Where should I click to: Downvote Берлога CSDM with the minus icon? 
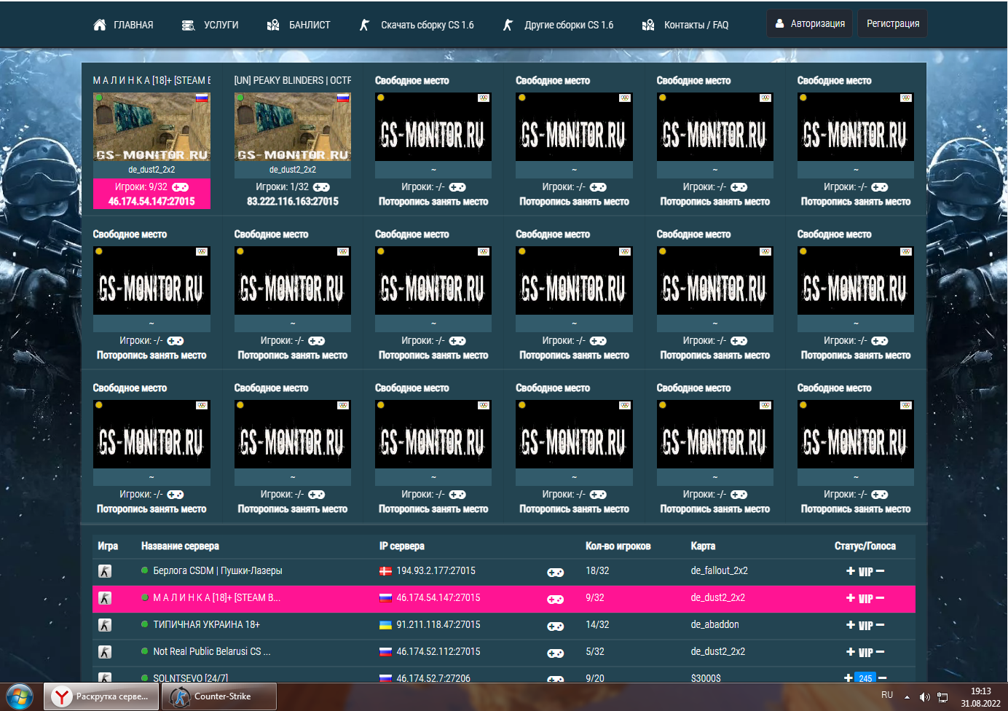tap(880, 571)
